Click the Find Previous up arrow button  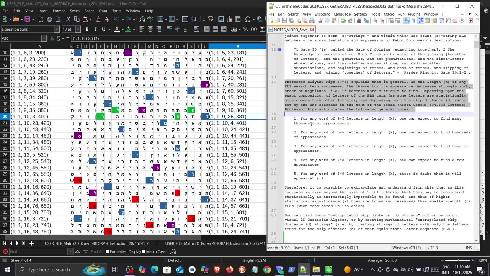[78, 251]
